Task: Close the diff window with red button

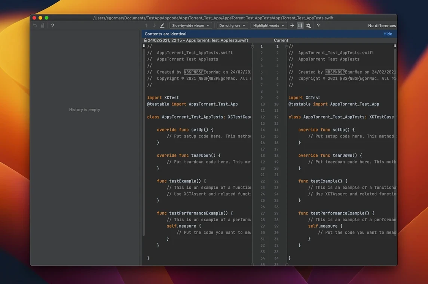Action: point(34,18)
